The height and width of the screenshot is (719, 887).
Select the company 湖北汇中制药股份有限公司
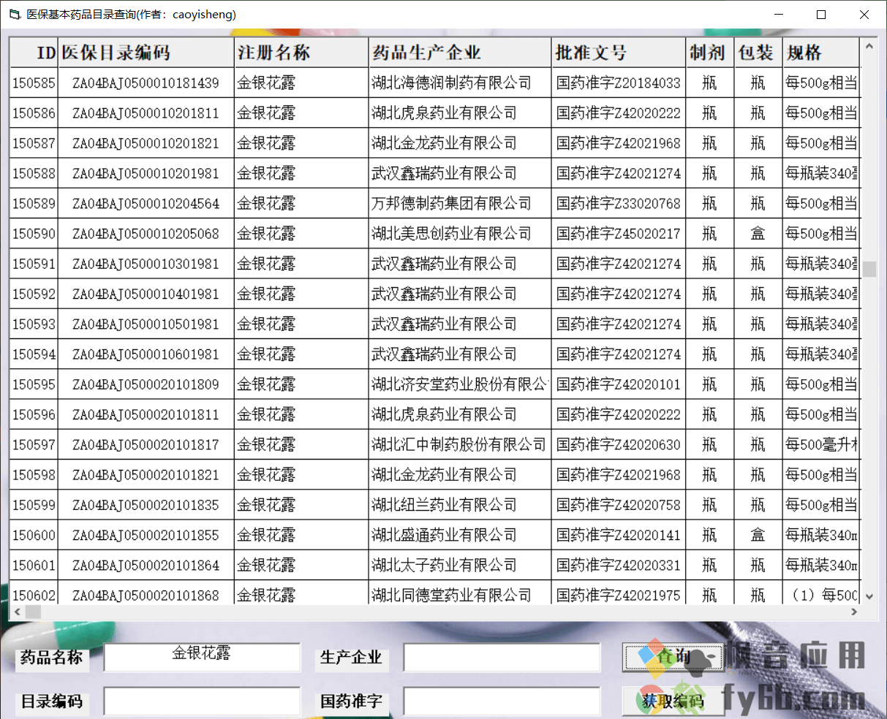click(458, 445)
